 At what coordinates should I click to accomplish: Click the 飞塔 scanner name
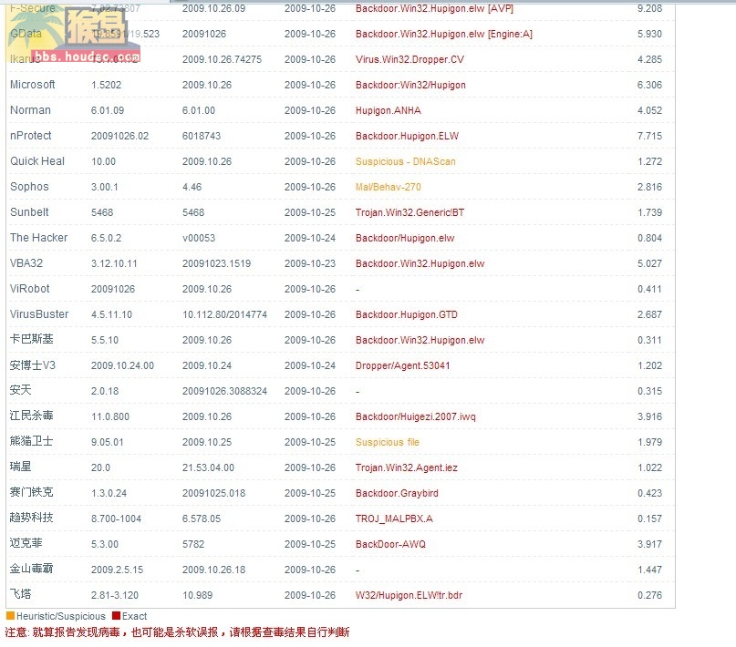click(21, 594)
